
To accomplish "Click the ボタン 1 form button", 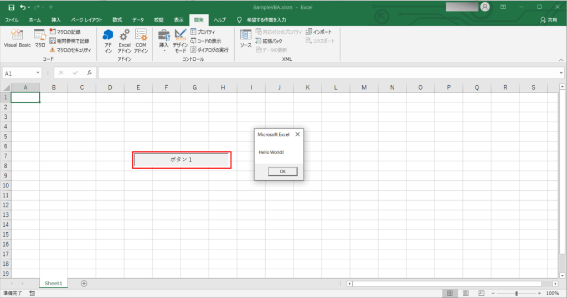I will pyautogui.click(x=182, y=159).
